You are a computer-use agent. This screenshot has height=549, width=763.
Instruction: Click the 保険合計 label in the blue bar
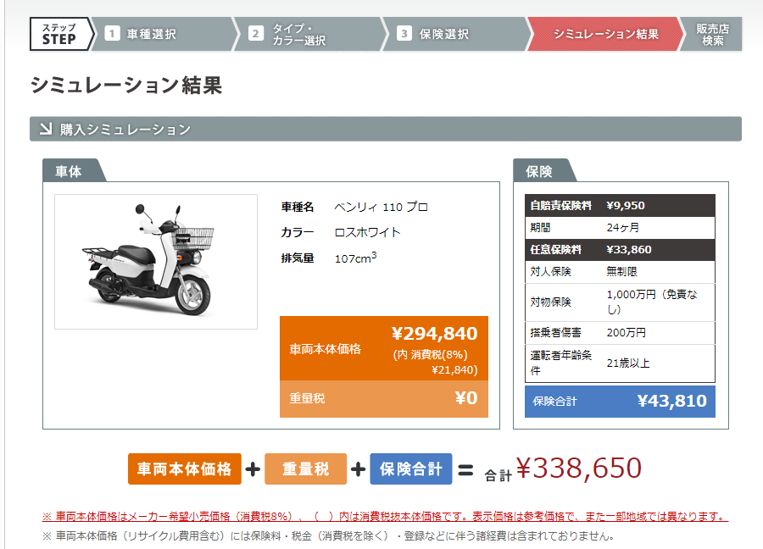pyautogui.click(x=554, y=402)
